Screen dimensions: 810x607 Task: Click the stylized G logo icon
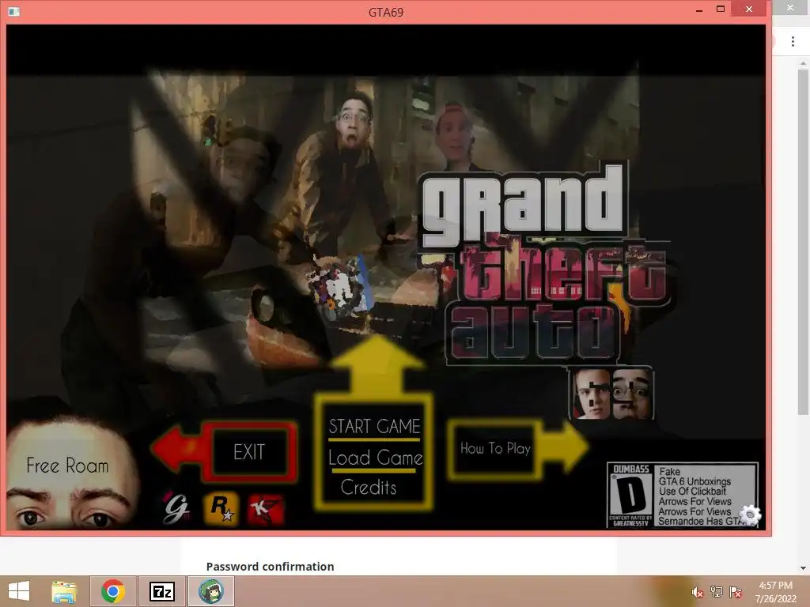coord(176,508)
